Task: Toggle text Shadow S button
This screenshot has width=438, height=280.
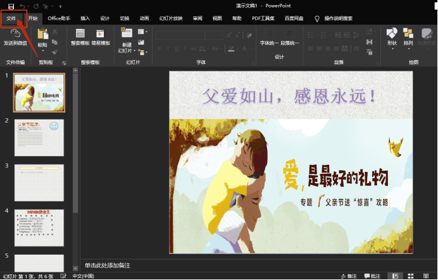Action: point(185,49)
